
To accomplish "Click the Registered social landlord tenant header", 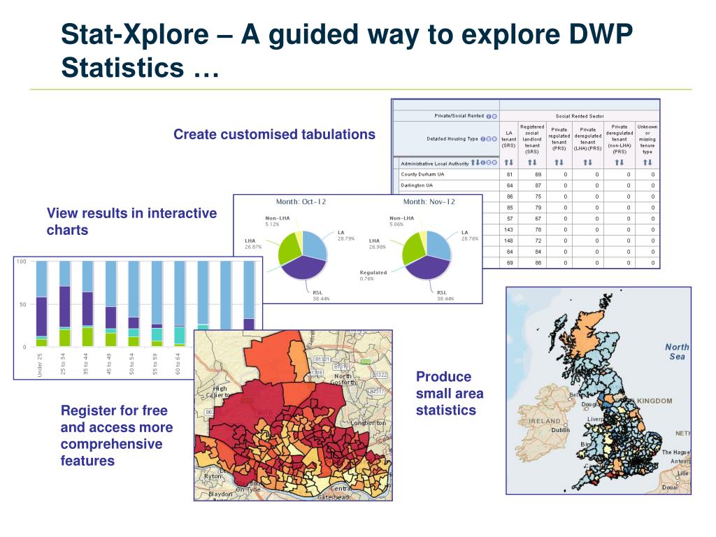I will (532, 139).
